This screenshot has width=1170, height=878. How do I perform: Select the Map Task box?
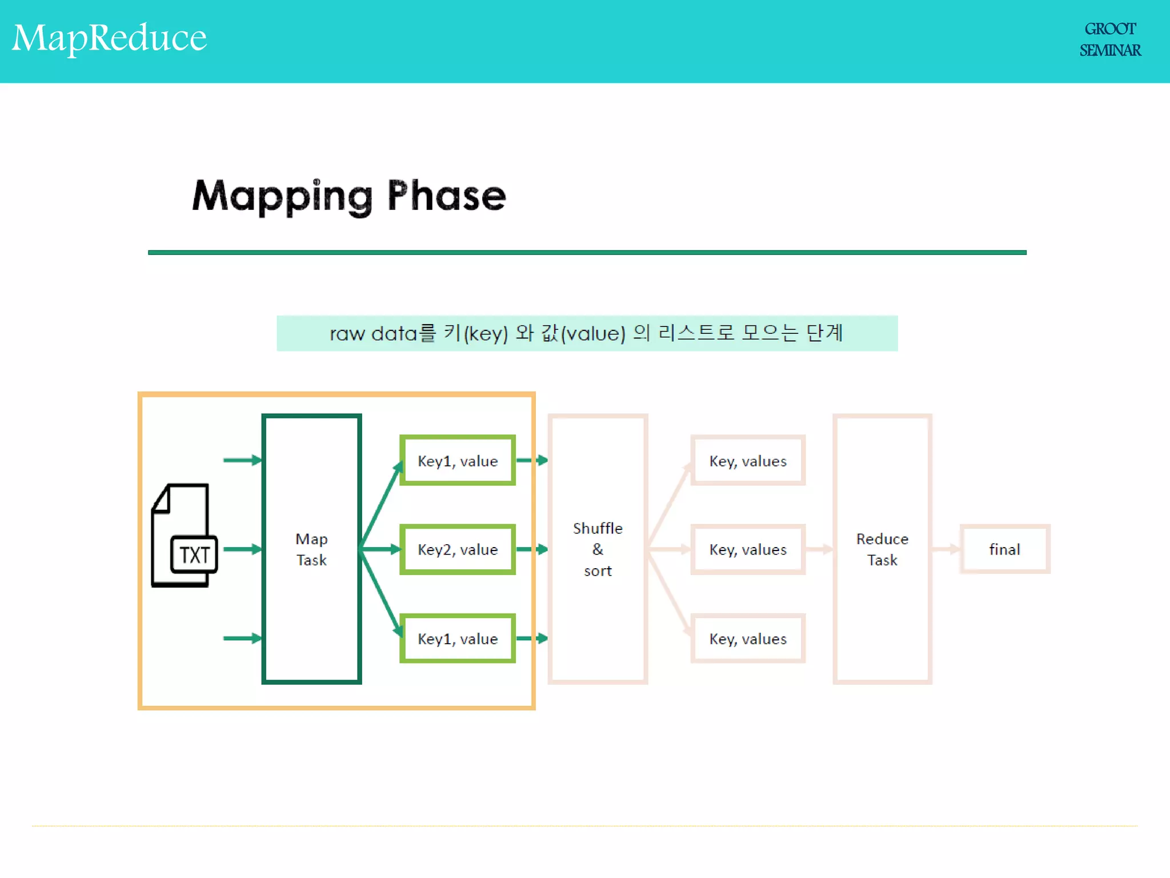point(311,549)
